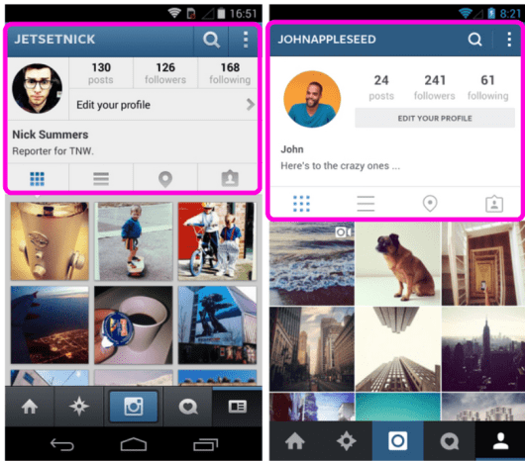Open activity heart bubble in right bottom bar
Viewport: 525px width, 461px height.
pos(450,441)
